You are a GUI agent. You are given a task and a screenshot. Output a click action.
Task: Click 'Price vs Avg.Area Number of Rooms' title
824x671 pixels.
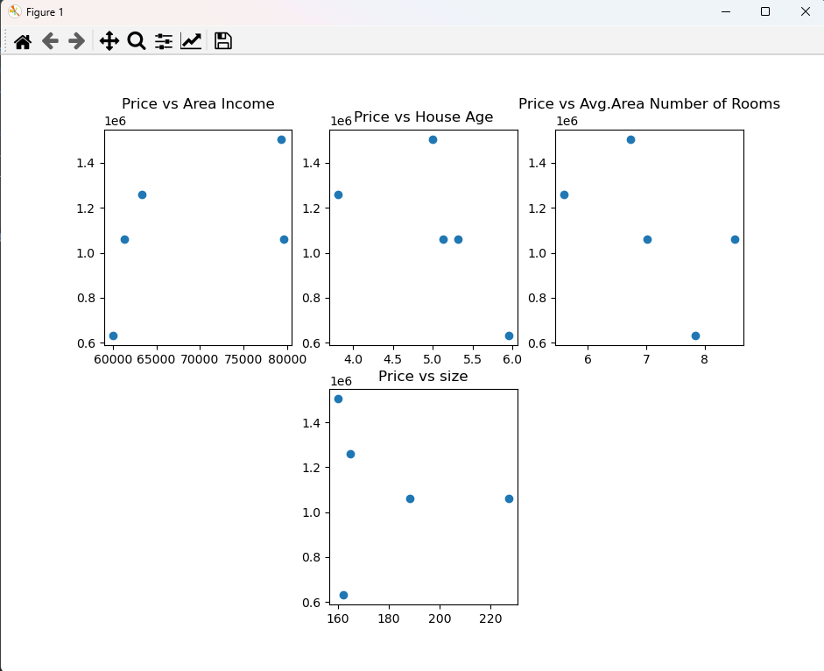tap(649, 103)
